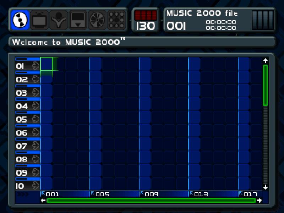Screen dimensions: 284x213
Task: Click the horizontal scrollbar right arrow
Action: pyautogui.click(x=260, y=201)
